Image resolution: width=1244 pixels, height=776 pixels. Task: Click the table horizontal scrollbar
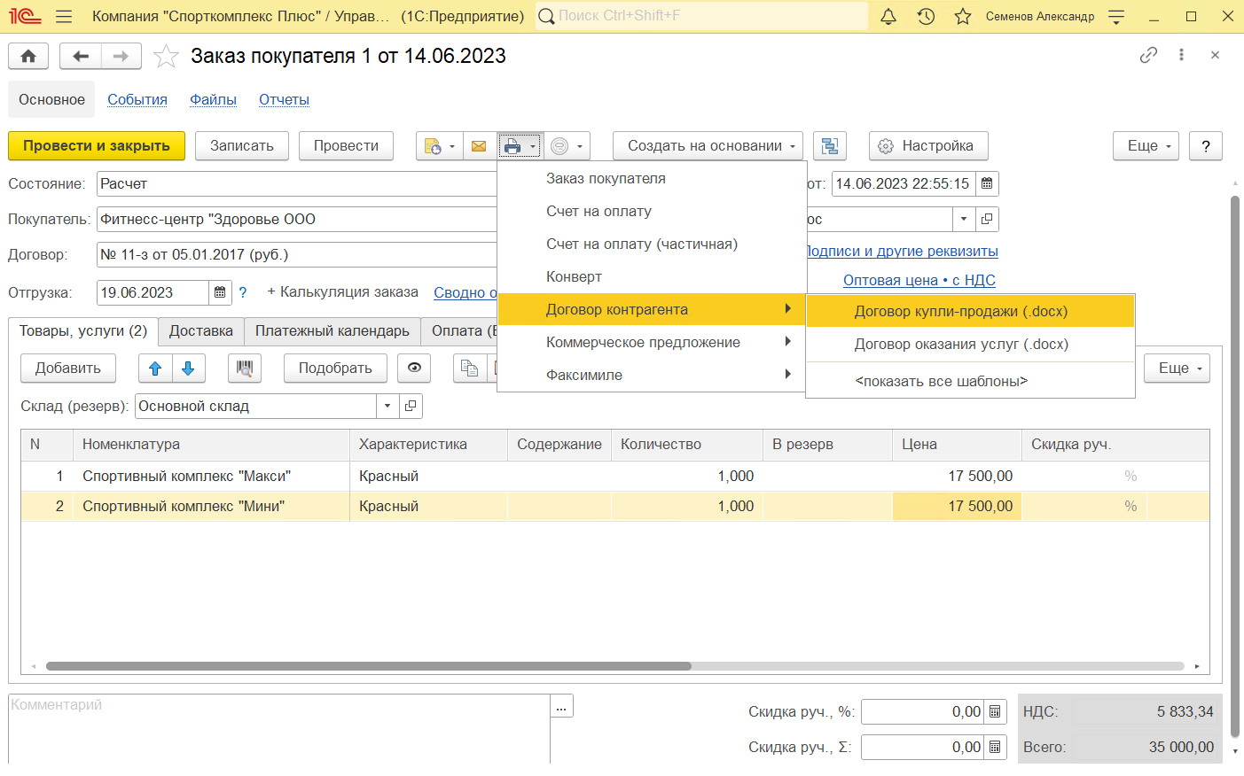369,666
